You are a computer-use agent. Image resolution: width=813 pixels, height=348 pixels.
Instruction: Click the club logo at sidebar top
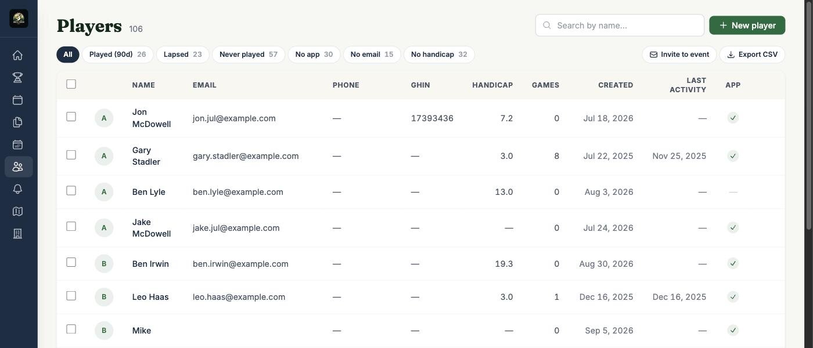pos(19,19)
